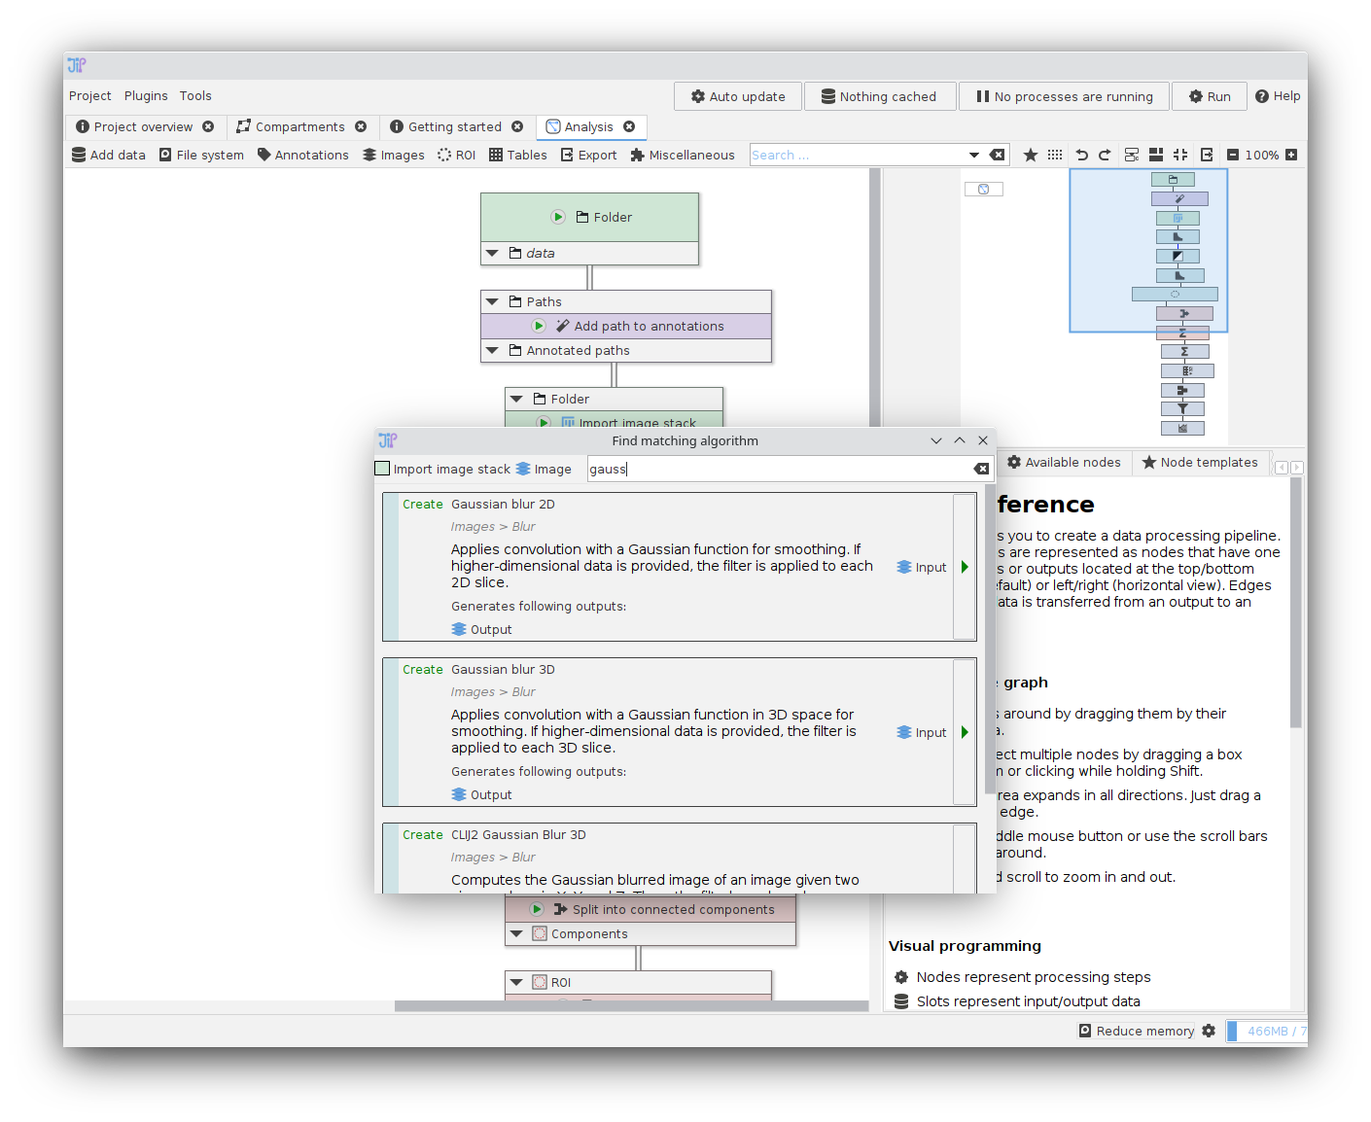1371x1122 pixels.
Task: Toggle Auto update in the top toolbar
Action: pyautogui.click(x=737, y=96)
